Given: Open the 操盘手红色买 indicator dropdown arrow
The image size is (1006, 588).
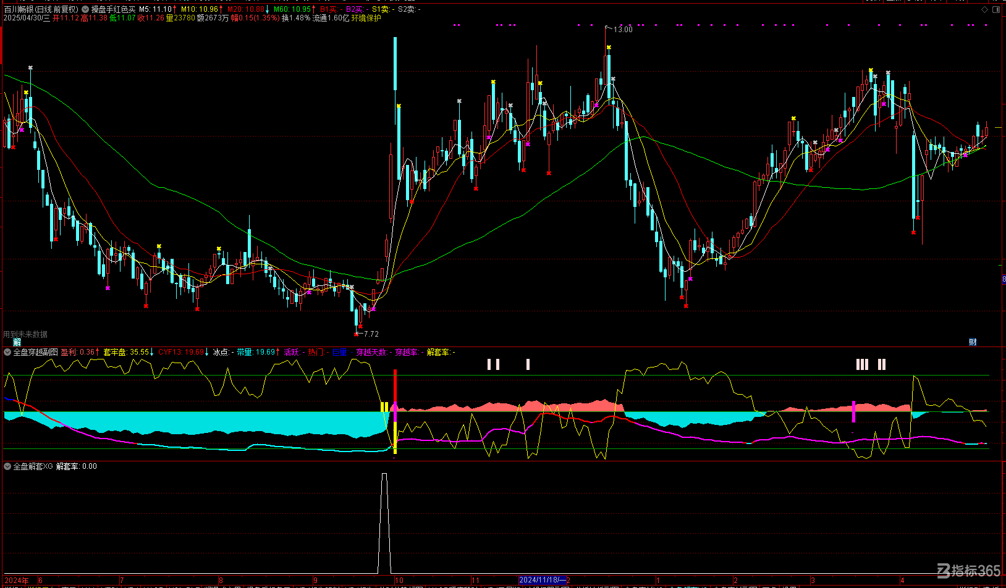Looking at the screenshot, I should pos(85,9).
